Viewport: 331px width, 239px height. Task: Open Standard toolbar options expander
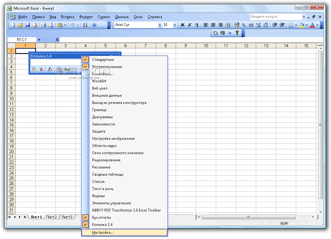[109, 25]
